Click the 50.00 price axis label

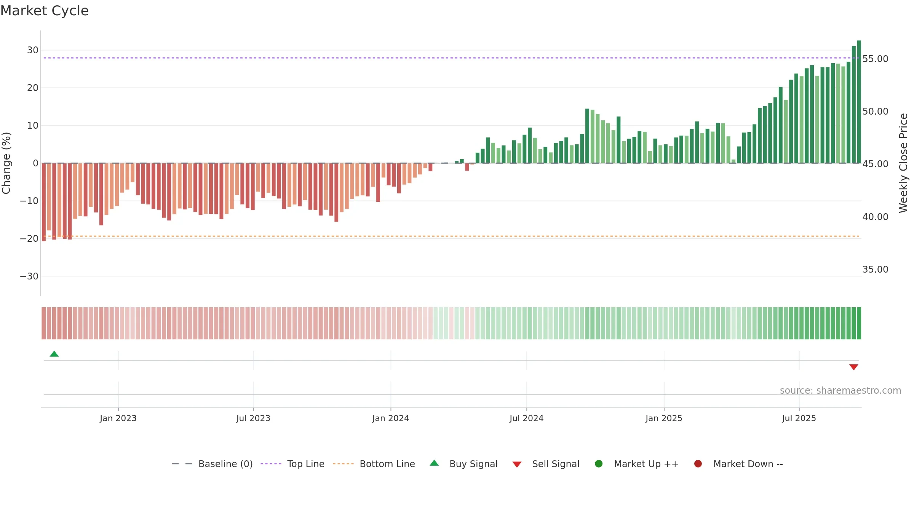(875, 112)
